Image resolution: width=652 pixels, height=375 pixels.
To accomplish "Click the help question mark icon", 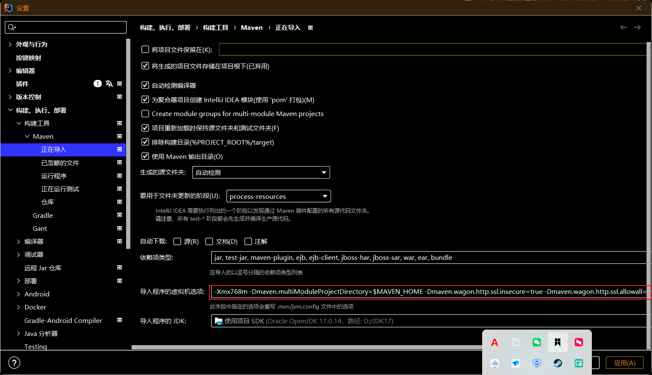I will click(14, 362).
